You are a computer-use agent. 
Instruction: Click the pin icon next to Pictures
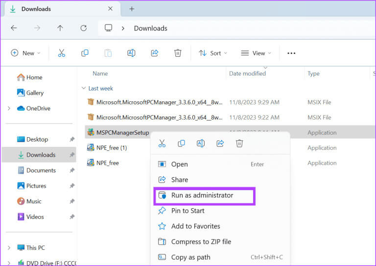click(71, 186)
